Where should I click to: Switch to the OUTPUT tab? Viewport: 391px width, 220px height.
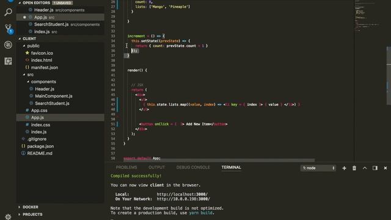156,167
